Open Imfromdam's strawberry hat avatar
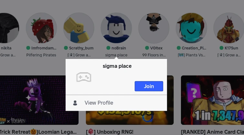Viewport: 244px width, 135px height. click(x=41, y=28)
